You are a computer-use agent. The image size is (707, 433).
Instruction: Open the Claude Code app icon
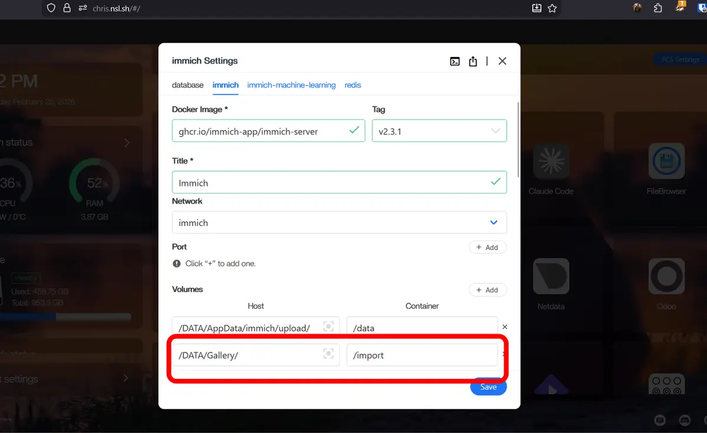point(551,161)
